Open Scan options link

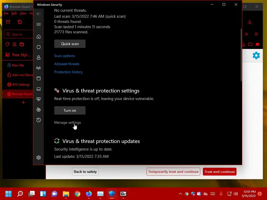pyautogui.click(x=65, y=56)
